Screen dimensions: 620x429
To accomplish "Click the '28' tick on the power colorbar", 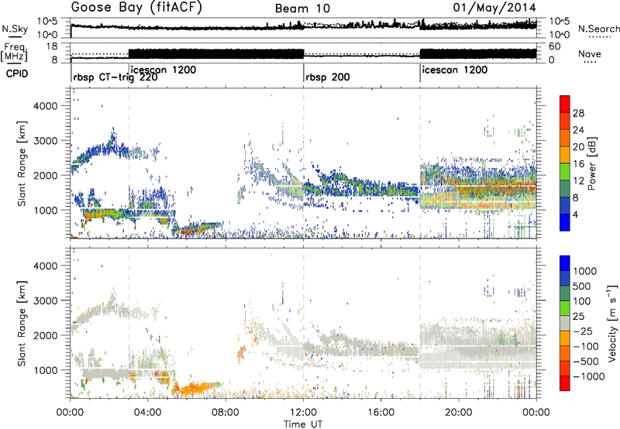I will coord(578,113).
